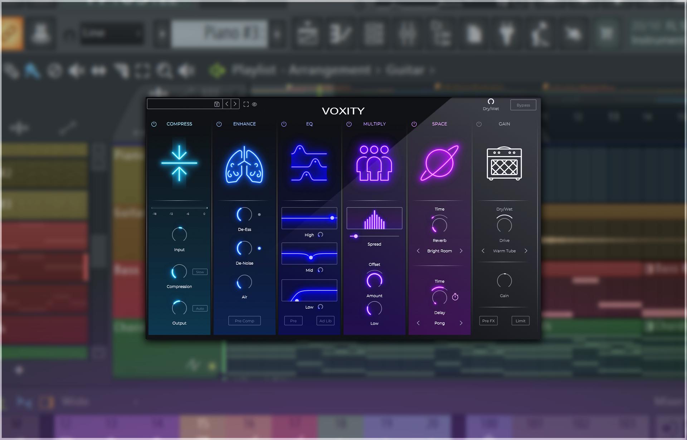
Task: Click the Pre FX button
Action: [x=488, y=321]
